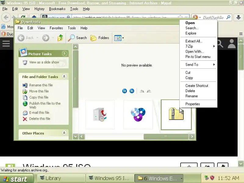
Task: Click the DuckDuckGo search box
Action: point(213,17)
